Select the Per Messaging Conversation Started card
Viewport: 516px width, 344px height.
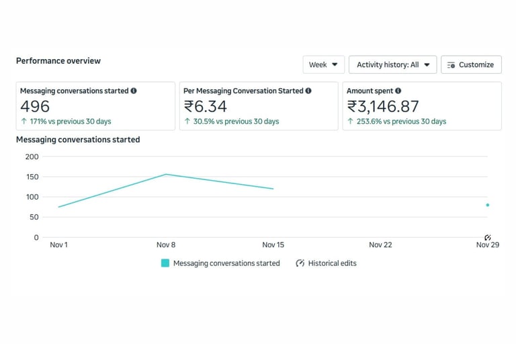(259, 106)
